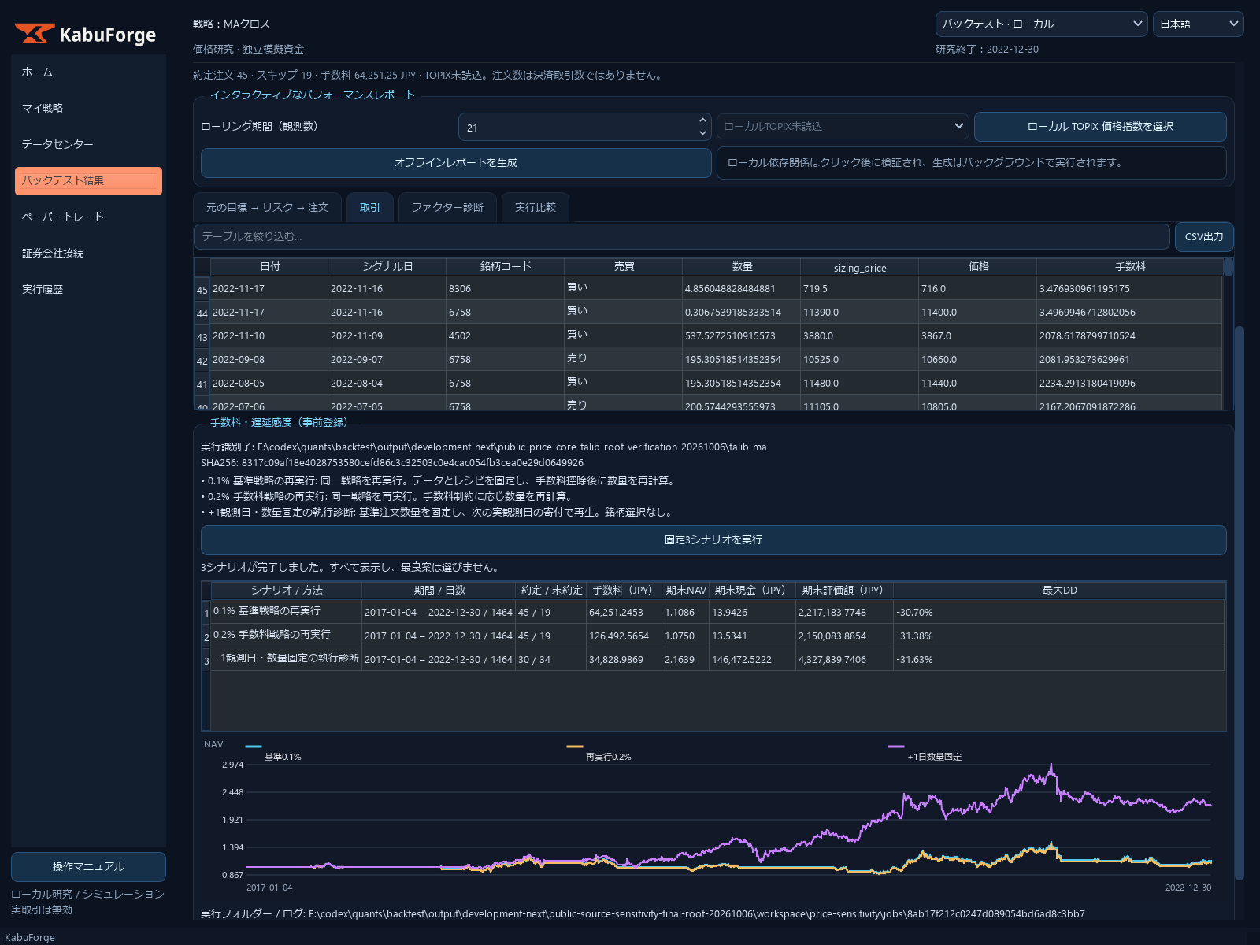Open the 日本語 language dropdown
1260x945 pixels.
[x=1198, y=24]
